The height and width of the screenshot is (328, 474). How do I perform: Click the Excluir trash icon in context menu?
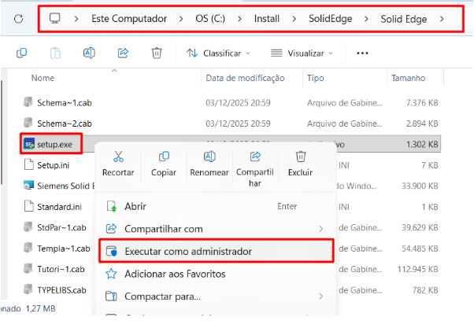(300, 157)
